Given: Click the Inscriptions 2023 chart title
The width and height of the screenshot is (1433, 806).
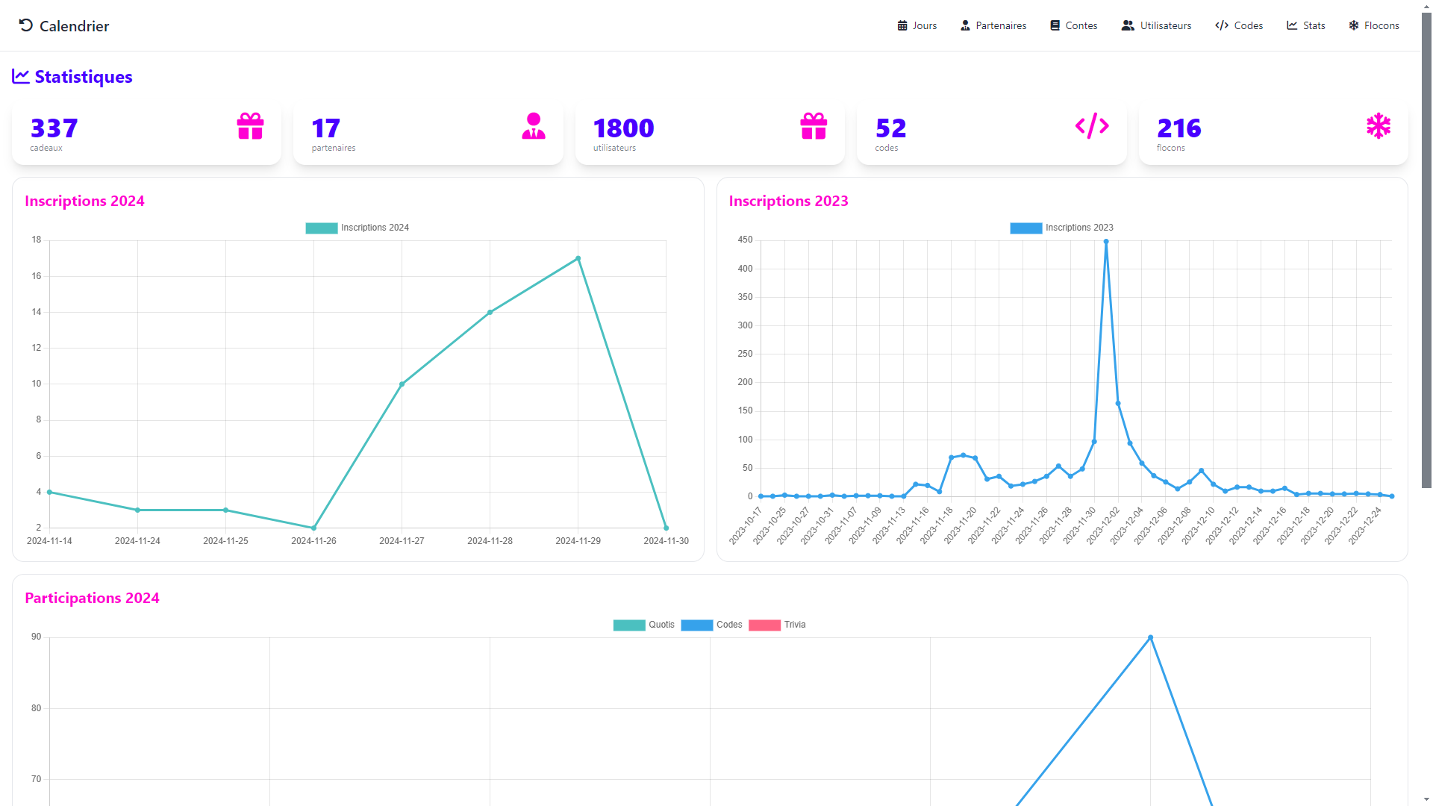Looking at the screenshot, I should click(788, 201).
